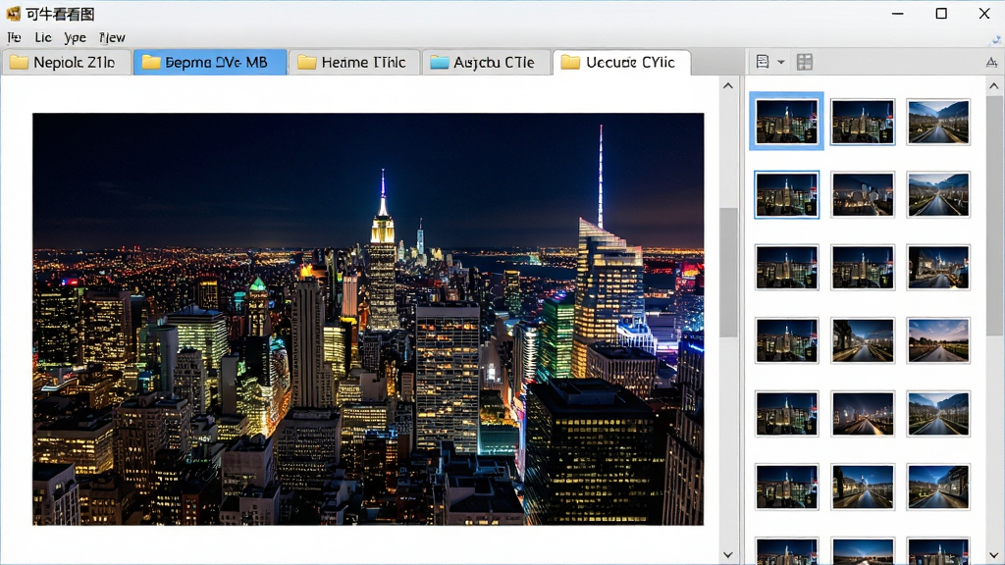Click the large city skyline photo in the viewer

368,319
